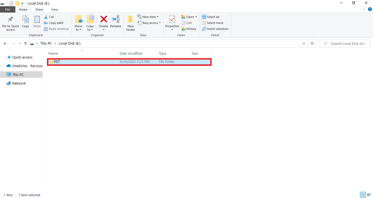Click Copy path in Clipboard group
Screen dimensions: 373x198
[x=54, y=23]
